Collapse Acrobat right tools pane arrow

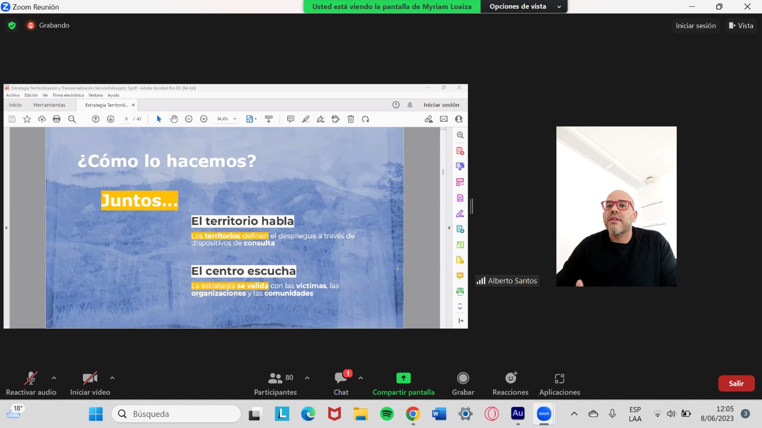coord(449,228)
